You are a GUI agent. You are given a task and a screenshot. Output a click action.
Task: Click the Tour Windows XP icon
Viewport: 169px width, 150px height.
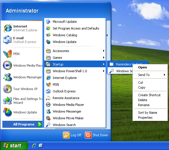(7, 89)
